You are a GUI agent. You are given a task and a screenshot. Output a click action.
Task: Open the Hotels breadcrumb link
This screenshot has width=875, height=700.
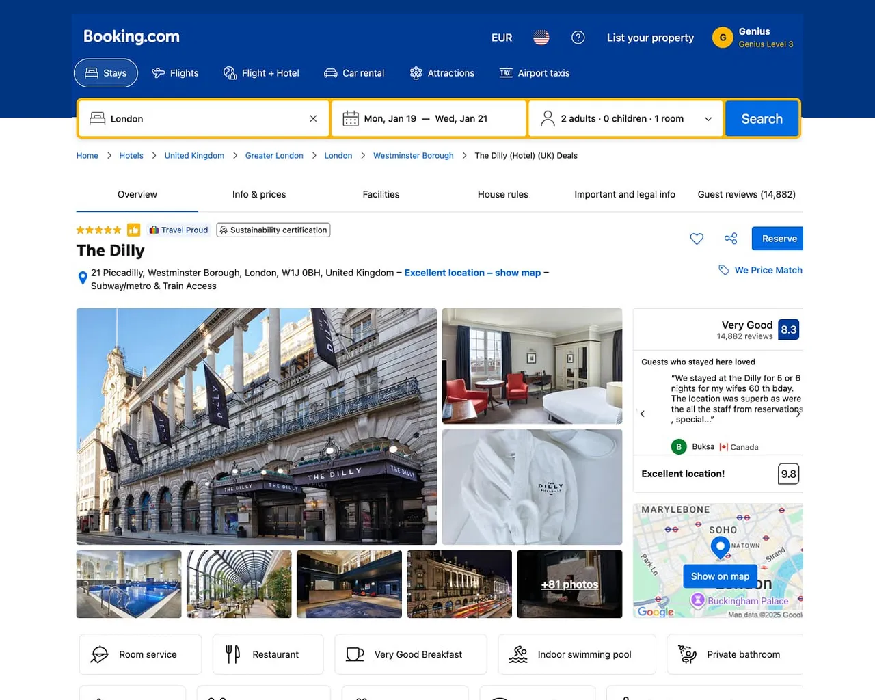(x=131, y=156)
